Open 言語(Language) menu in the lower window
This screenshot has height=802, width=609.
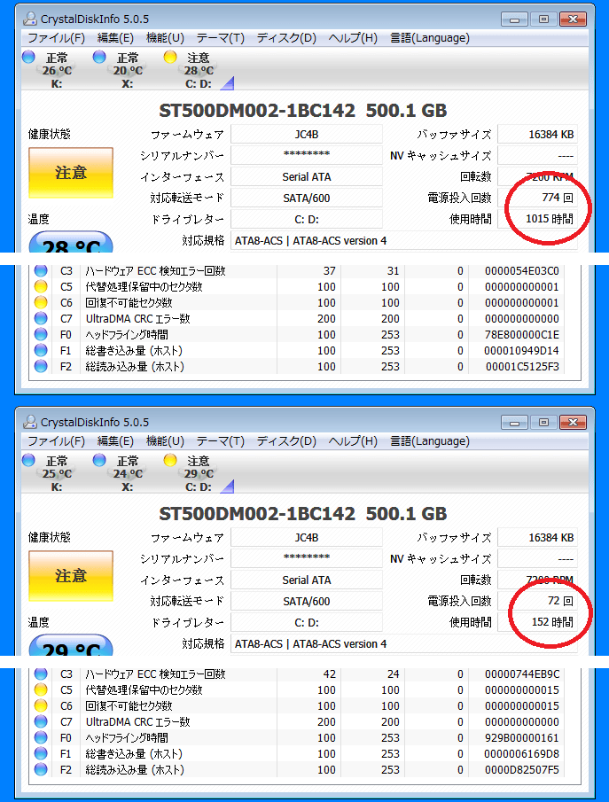point(430,441)
